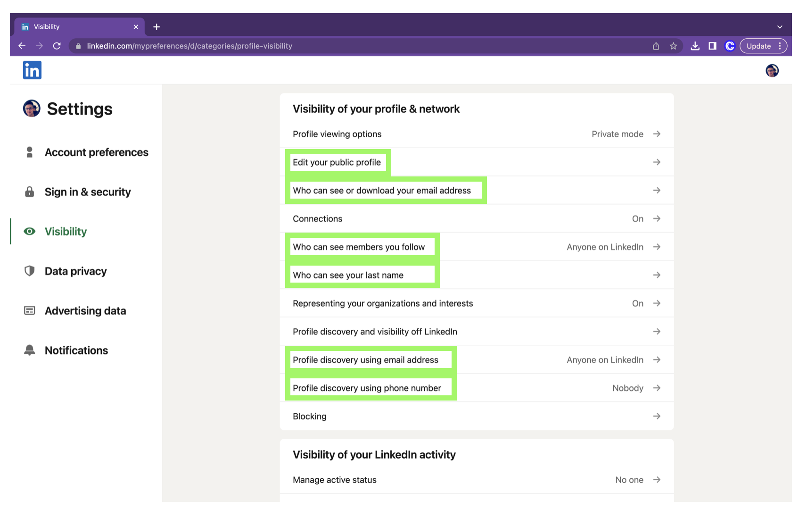807x518 pixels.
Task: Open Who can see or download your email address
Action: [477, 191]
